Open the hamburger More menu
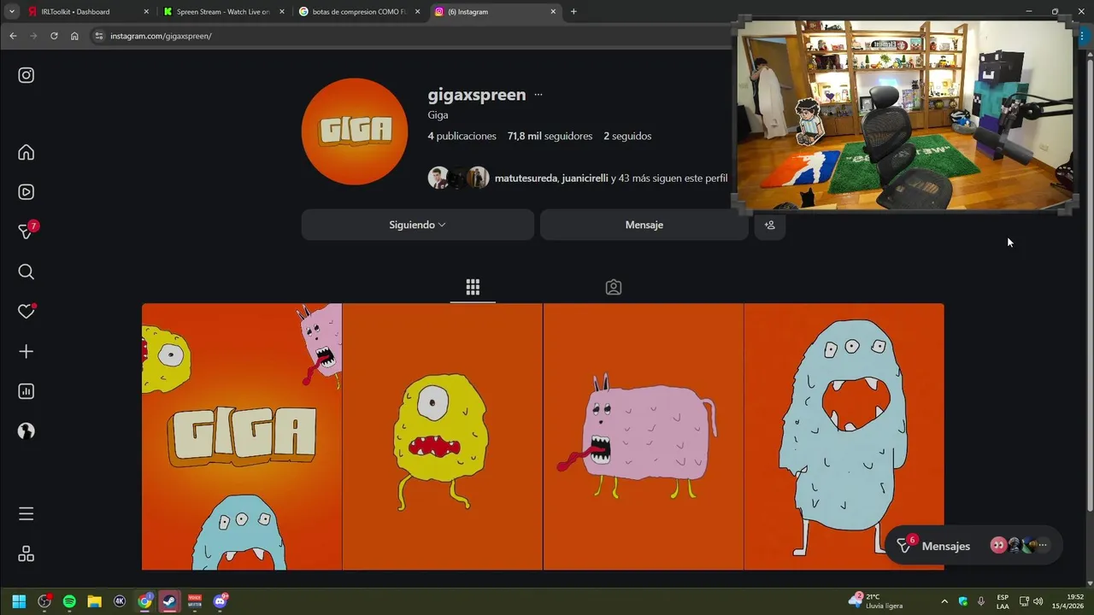The width and height of the screenshot is (1094, 615). (26, 513)
